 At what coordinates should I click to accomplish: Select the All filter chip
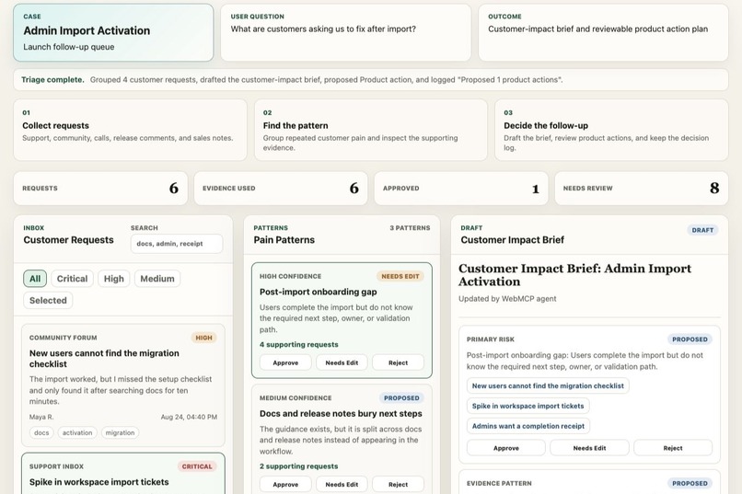(35, 279)
